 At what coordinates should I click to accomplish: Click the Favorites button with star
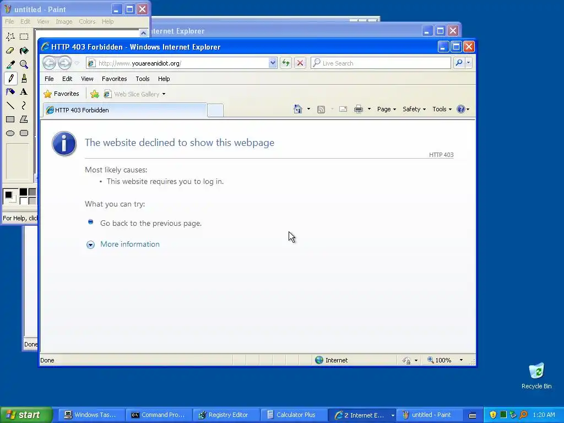pyautogui.click(x=62, y=94)
